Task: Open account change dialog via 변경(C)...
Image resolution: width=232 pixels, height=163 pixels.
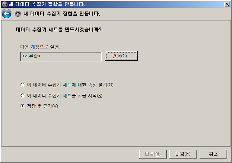Action: coord(121,56)
